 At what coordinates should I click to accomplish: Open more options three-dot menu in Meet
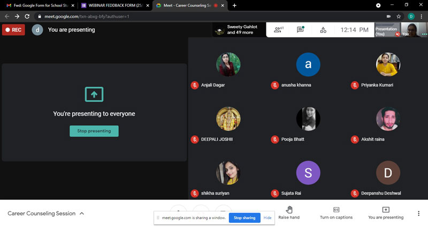tap(418, 213)
